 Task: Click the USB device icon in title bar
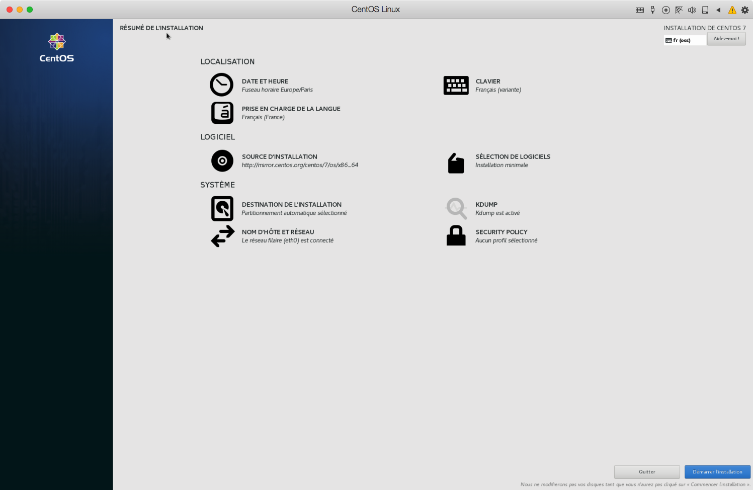click(652, 10)
